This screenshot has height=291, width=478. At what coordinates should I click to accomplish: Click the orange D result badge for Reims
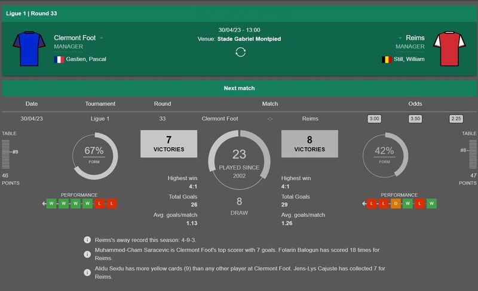click(396, 203)
